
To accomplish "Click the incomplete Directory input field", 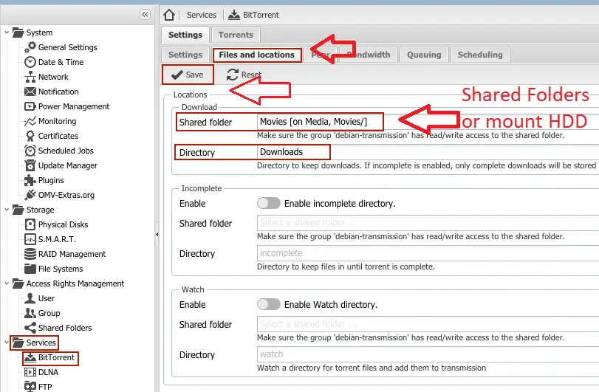I will 428,253.
